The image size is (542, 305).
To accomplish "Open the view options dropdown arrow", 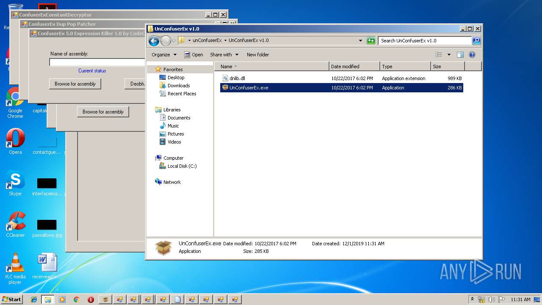I will click(x=449, y=55).
